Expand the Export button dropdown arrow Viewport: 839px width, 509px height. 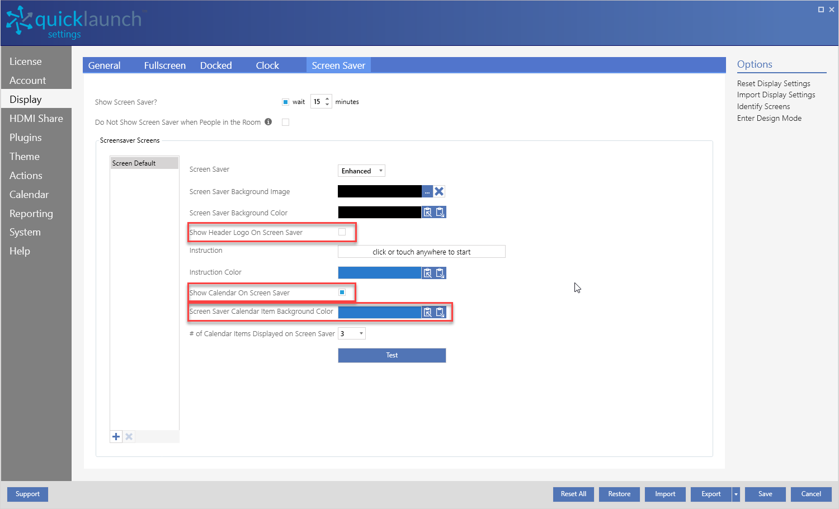735,494
